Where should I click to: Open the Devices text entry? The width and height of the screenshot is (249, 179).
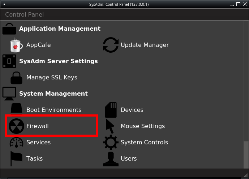[132, 110]
